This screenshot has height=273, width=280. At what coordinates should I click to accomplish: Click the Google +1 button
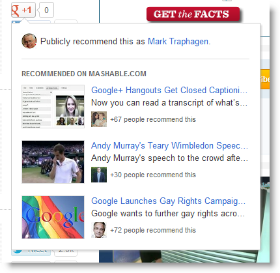coord(23,10)
